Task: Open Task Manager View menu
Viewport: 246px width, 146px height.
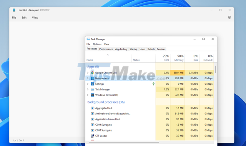Action: click(x=106, y=44)
